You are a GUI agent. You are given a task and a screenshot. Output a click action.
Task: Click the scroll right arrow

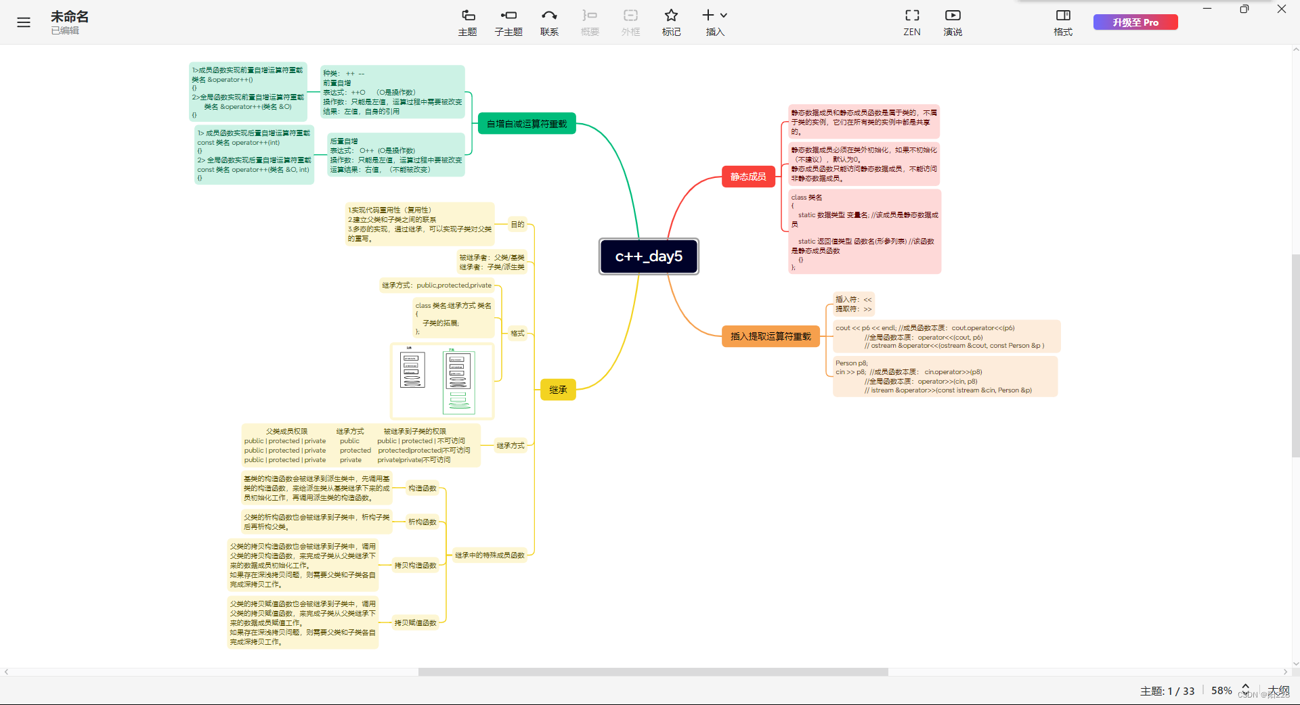click(1285, 672)
